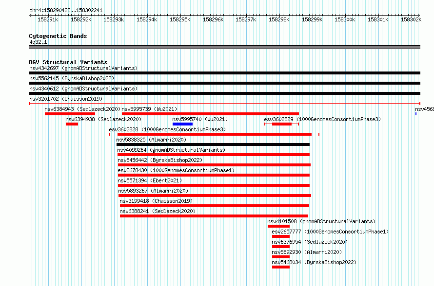This screenshot has width=434, height=286.
Task: Select the red bar under nsv6384943
Action: coord(70,114)
